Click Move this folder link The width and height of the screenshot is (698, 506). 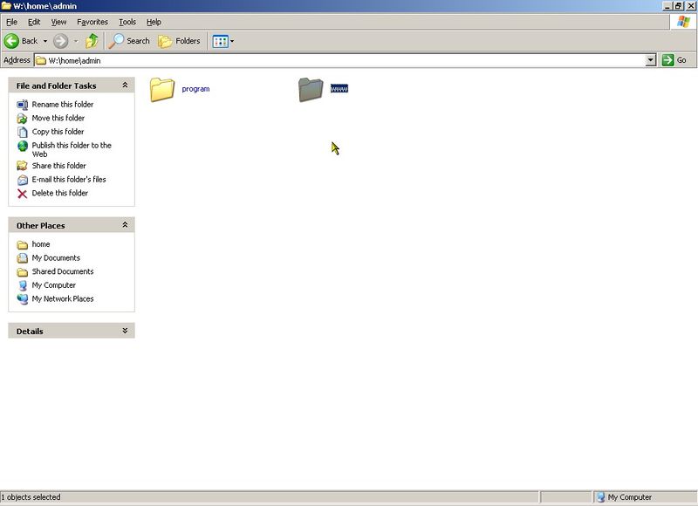(58, 118)
